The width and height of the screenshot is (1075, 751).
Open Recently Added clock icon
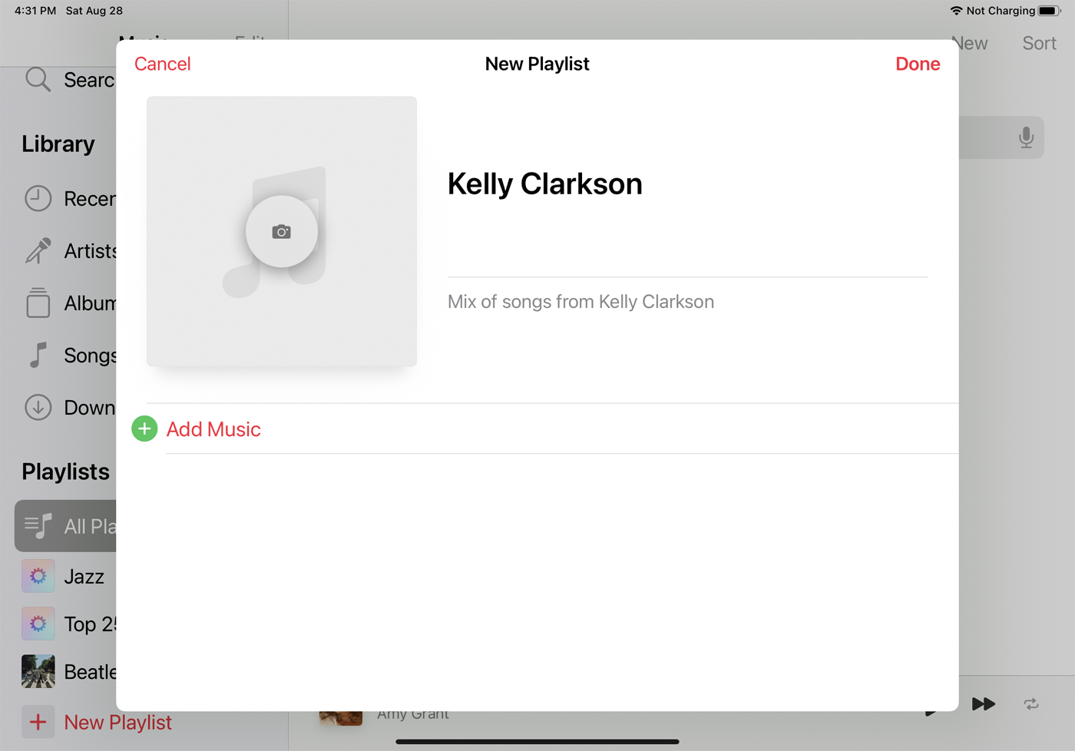[38, 198]
